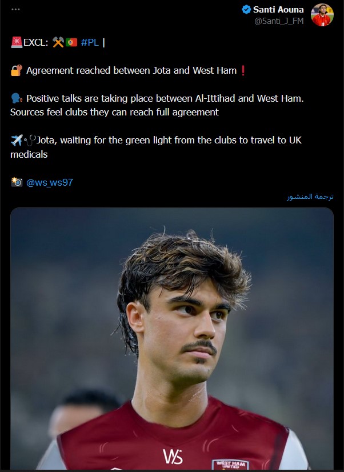344x472 pixels.
Task: Click the blue verified badge icon
Action: point(246,9)
